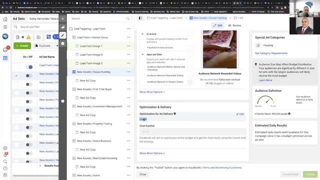
Task: Click the move to folder icon
Action: (38, 37)
